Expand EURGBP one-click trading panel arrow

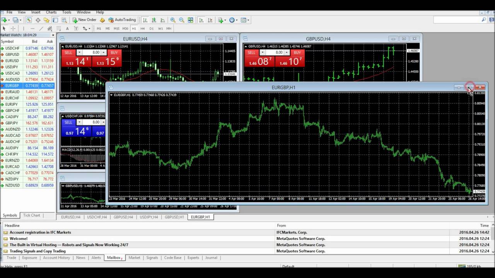click(x=112, y=95)
